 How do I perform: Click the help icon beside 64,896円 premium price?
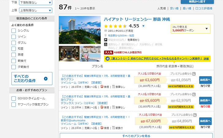pos(195,115)
